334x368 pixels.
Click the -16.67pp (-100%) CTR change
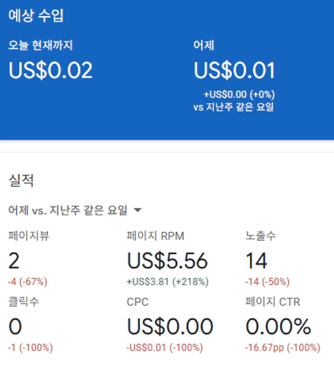(x=283, y=347)
